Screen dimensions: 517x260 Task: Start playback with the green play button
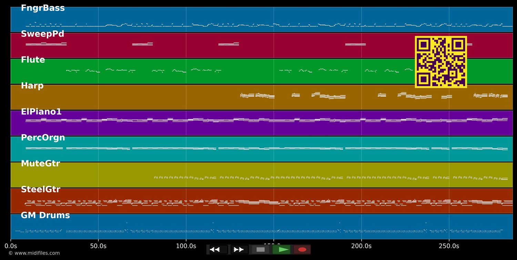(x=282, y=250)
